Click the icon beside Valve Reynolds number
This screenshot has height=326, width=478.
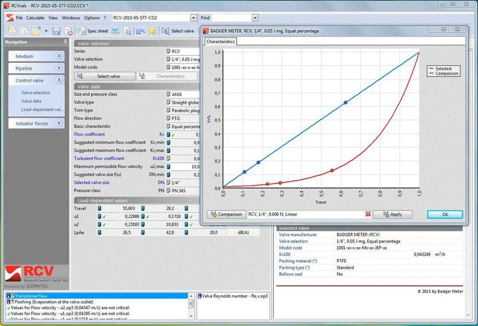pyautogui.click(x=200, y=296)
